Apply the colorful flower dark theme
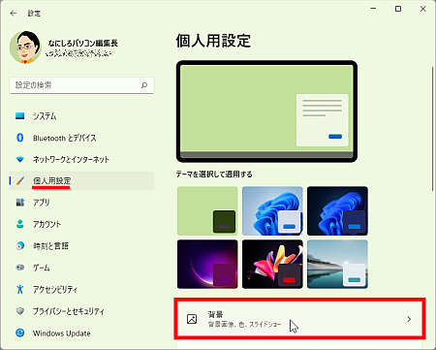Viewport: 436px width, 350px height. point(272,264)
